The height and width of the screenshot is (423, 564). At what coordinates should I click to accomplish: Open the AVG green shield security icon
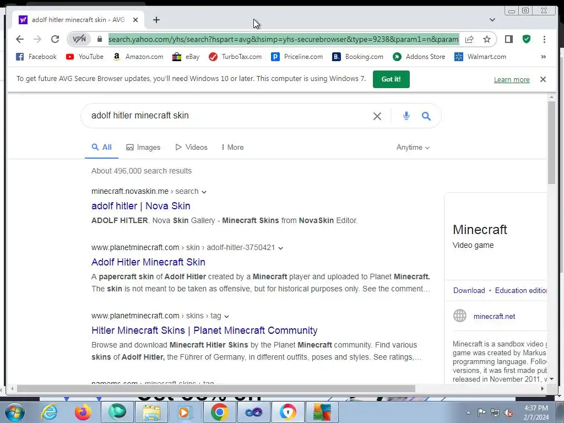[x=527, y=39]
